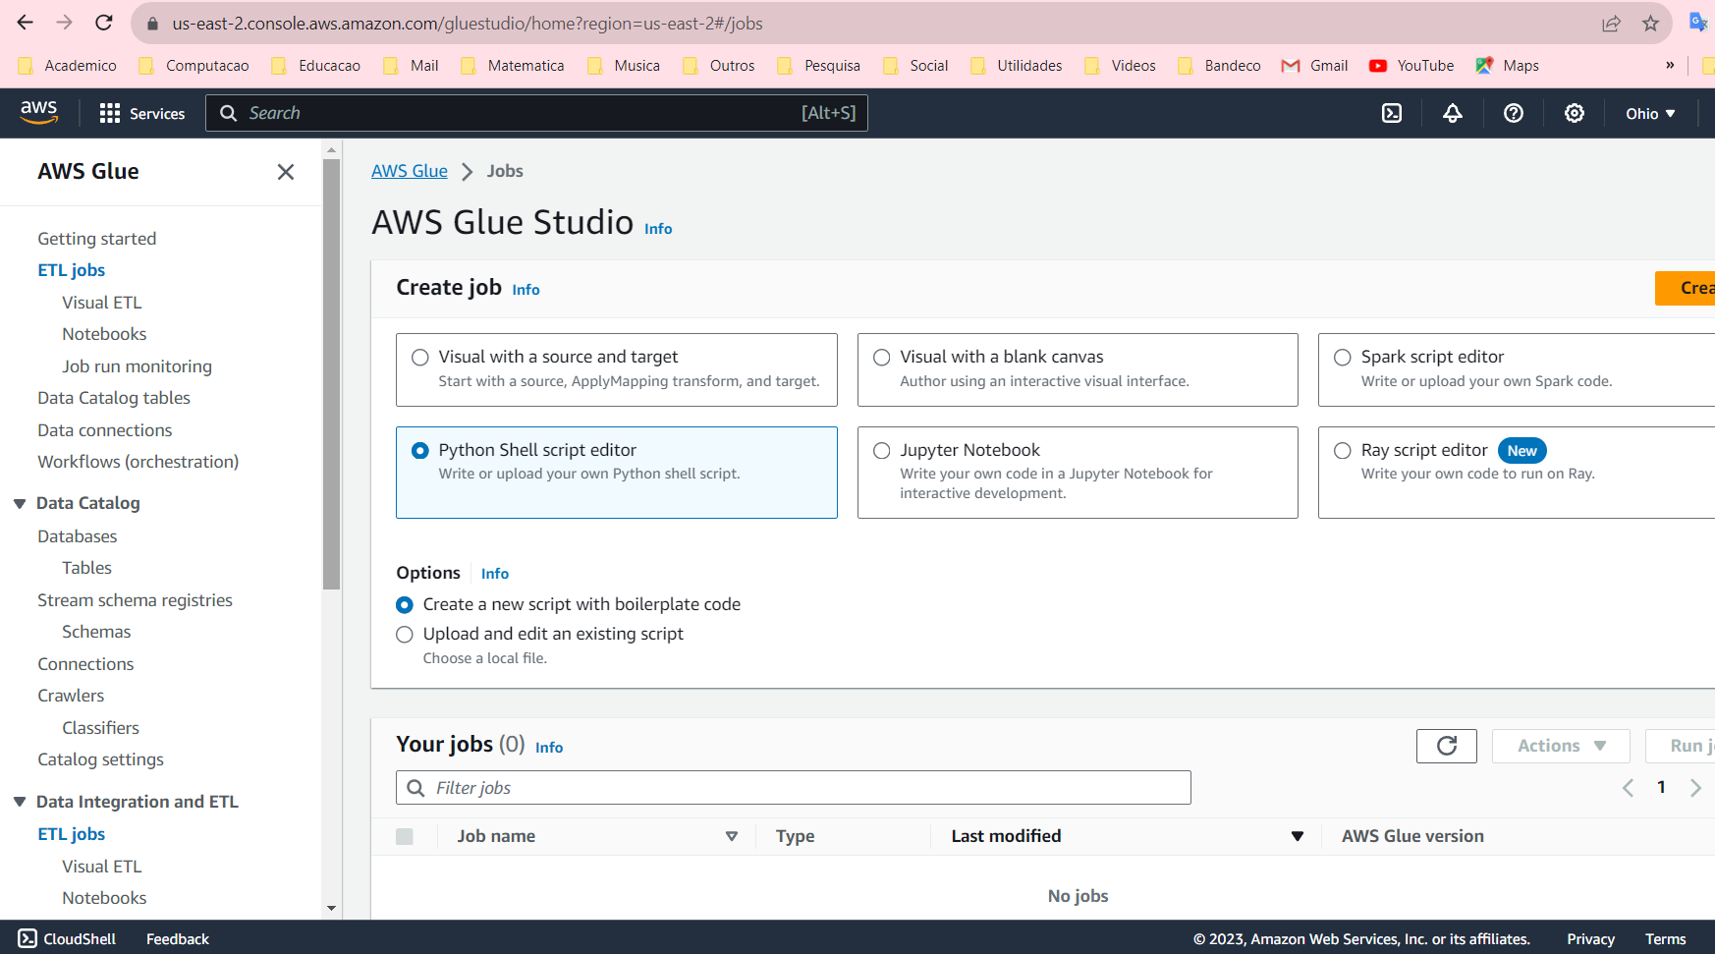The width and height of the screenshot is (1715, 954).
Task: Bookmark this page with the star icon
Action: pos(1650,24)
